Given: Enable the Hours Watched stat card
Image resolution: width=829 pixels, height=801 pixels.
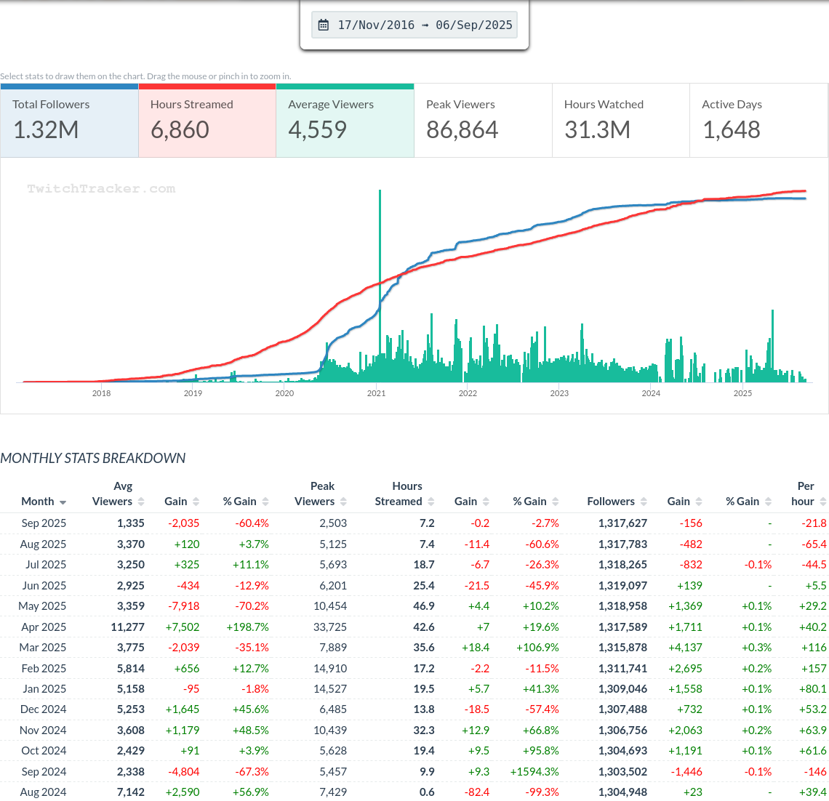Looking at the screenshot, I should 621,121.
